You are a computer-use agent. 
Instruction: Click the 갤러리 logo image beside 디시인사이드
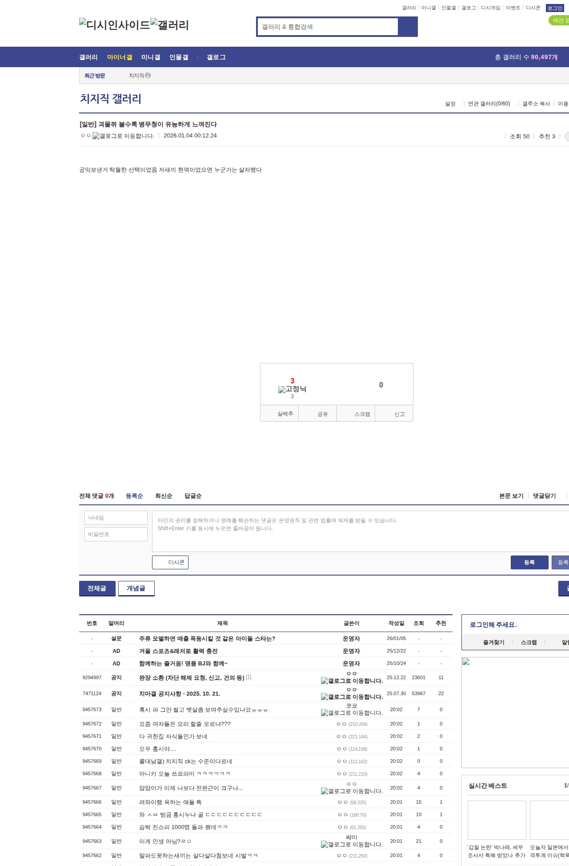tap(170, 25)
